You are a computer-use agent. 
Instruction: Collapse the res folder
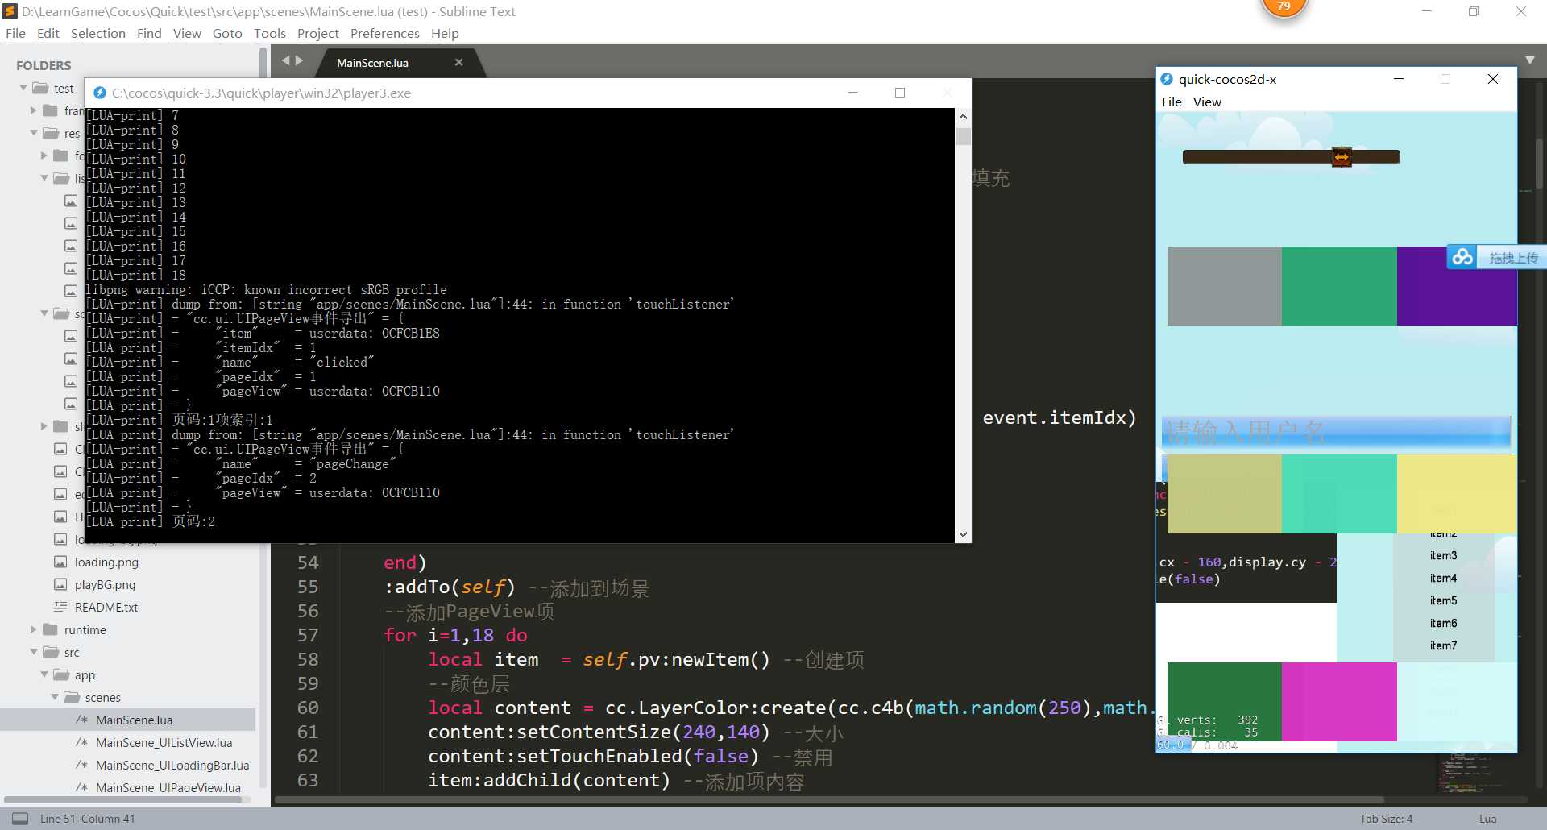click(34, 133)
